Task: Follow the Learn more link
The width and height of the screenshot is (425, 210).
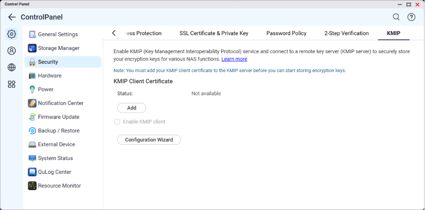Action: click(234, 59)
